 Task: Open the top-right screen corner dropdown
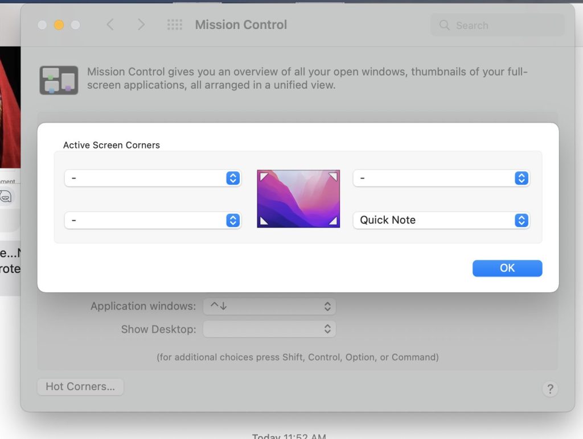click(441, 179)
